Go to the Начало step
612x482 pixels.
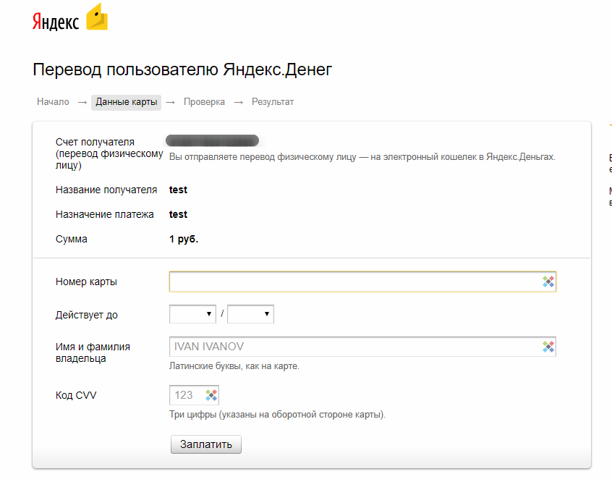pyautogui.click(x=53, y=102)
